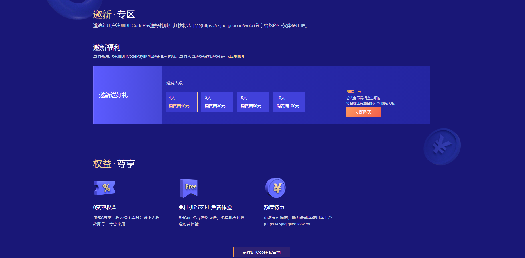This screenshot has height=258, width=525.
Task: Select the 10人 消费满100元 tier
Action: click(289, 102)
